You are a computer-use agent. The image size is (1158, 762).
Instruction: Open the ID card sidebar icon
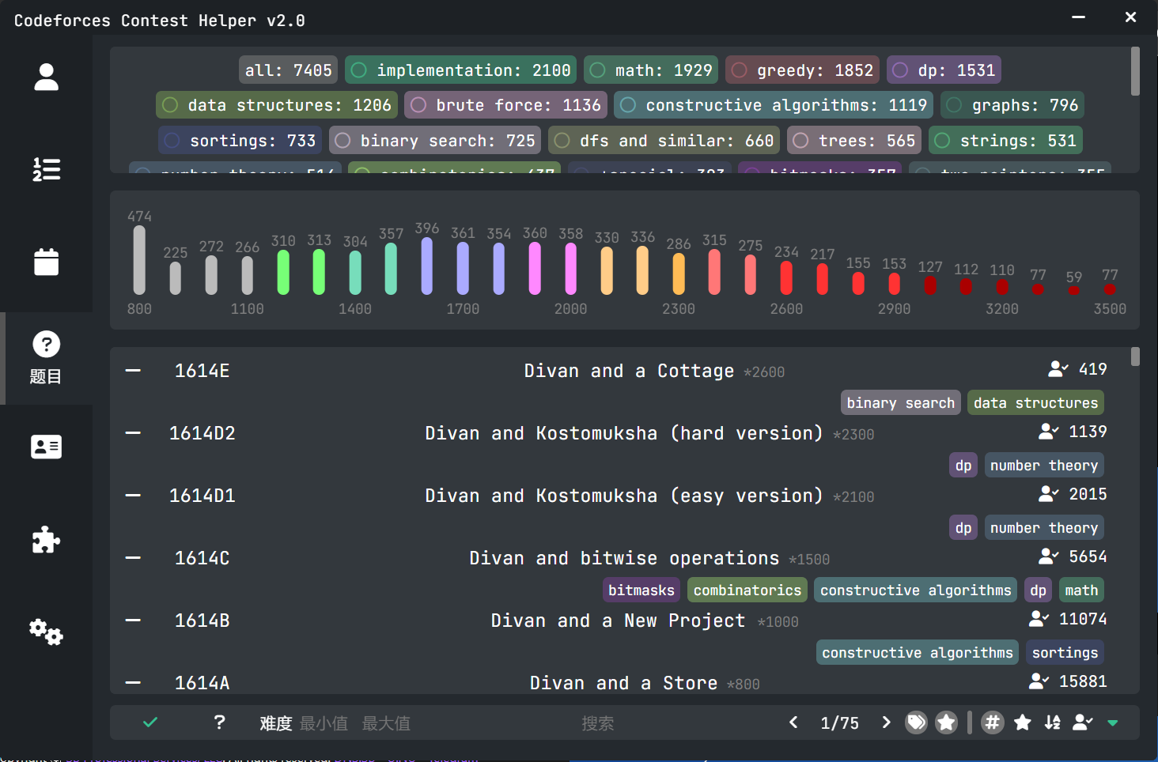point(46,447)
